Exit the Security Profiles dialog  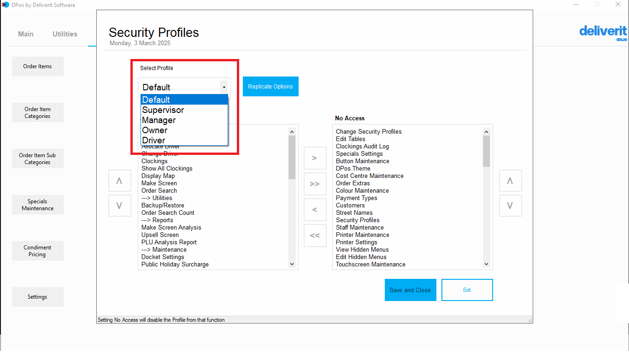467,290
